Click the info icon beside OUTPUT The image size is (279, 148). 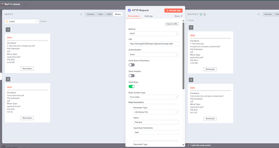click(205, 15)
